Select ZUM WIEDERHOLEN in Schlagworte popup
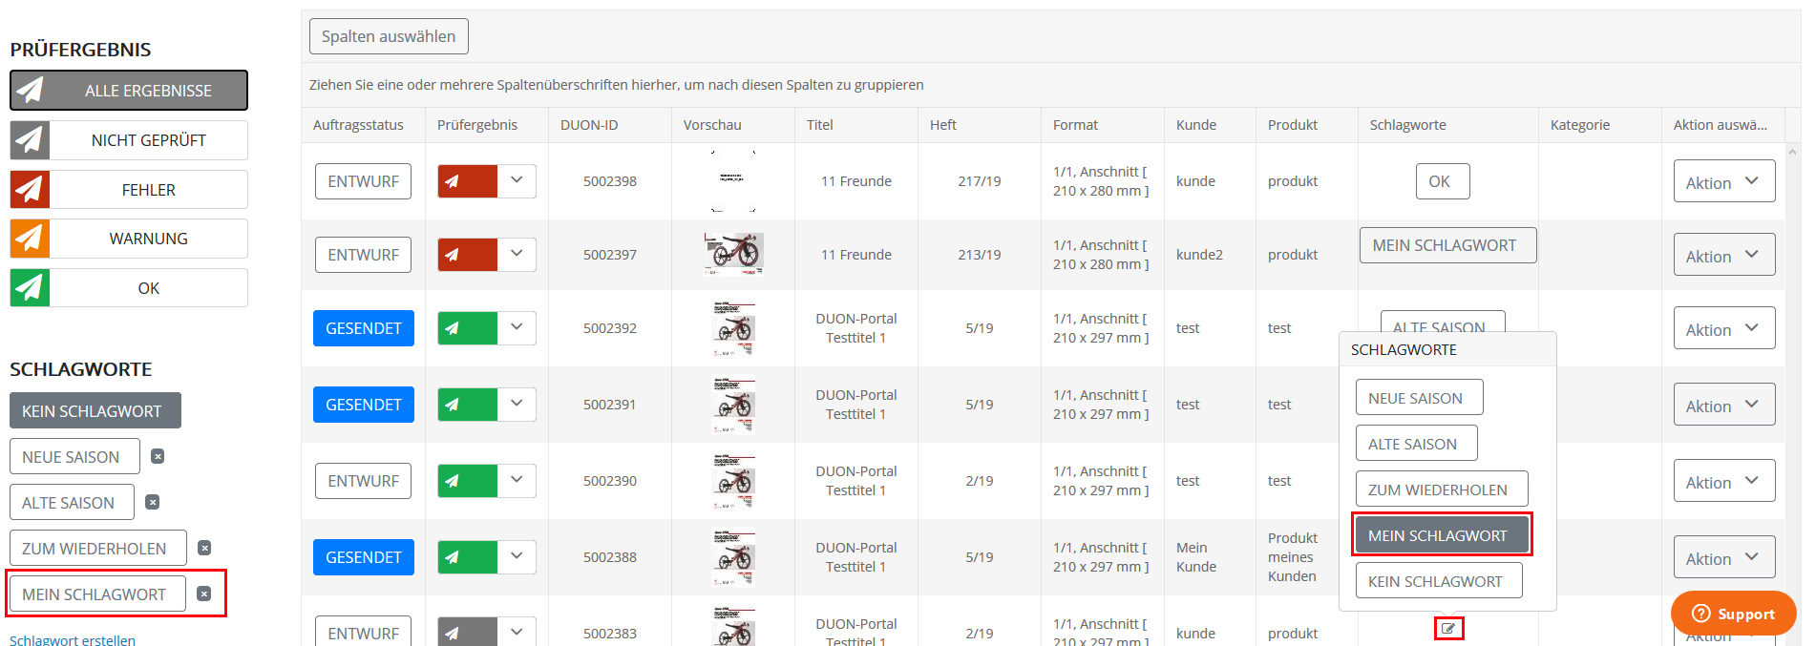 click(1442, 489)
